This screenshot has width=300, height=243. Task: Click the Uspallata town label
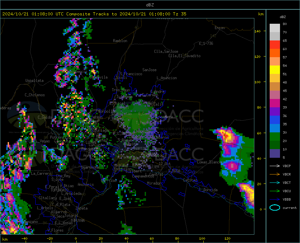(34, 81)
